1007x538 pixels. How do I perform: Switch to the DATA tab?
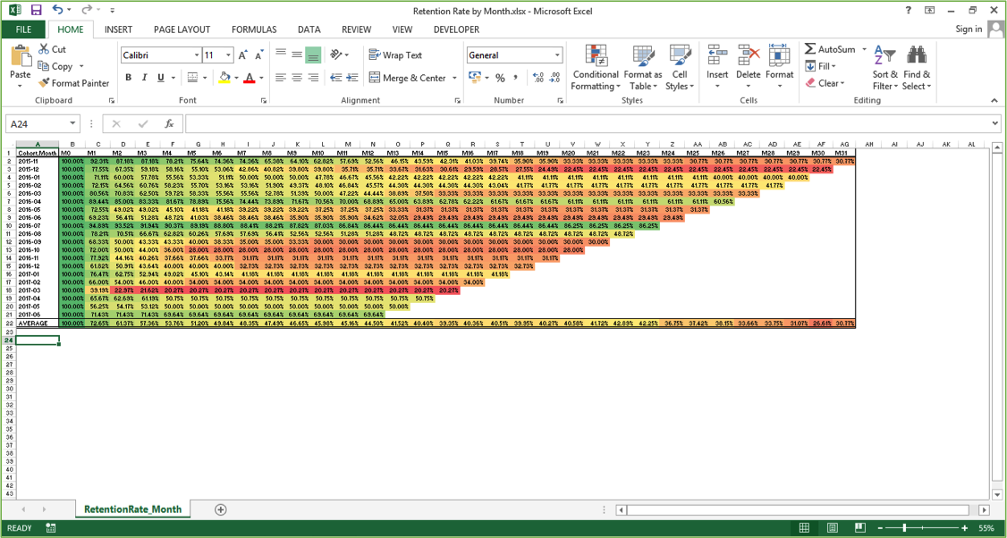click(x=309, y=29)
